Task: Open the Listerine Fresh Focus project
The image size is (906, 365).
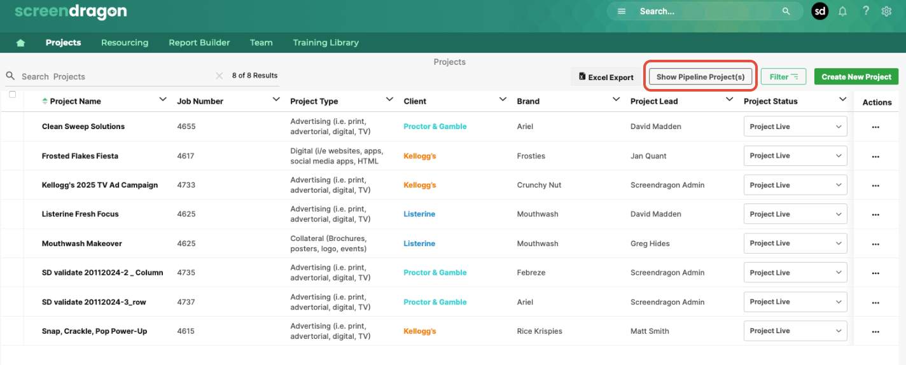Action: coord(80,214)
